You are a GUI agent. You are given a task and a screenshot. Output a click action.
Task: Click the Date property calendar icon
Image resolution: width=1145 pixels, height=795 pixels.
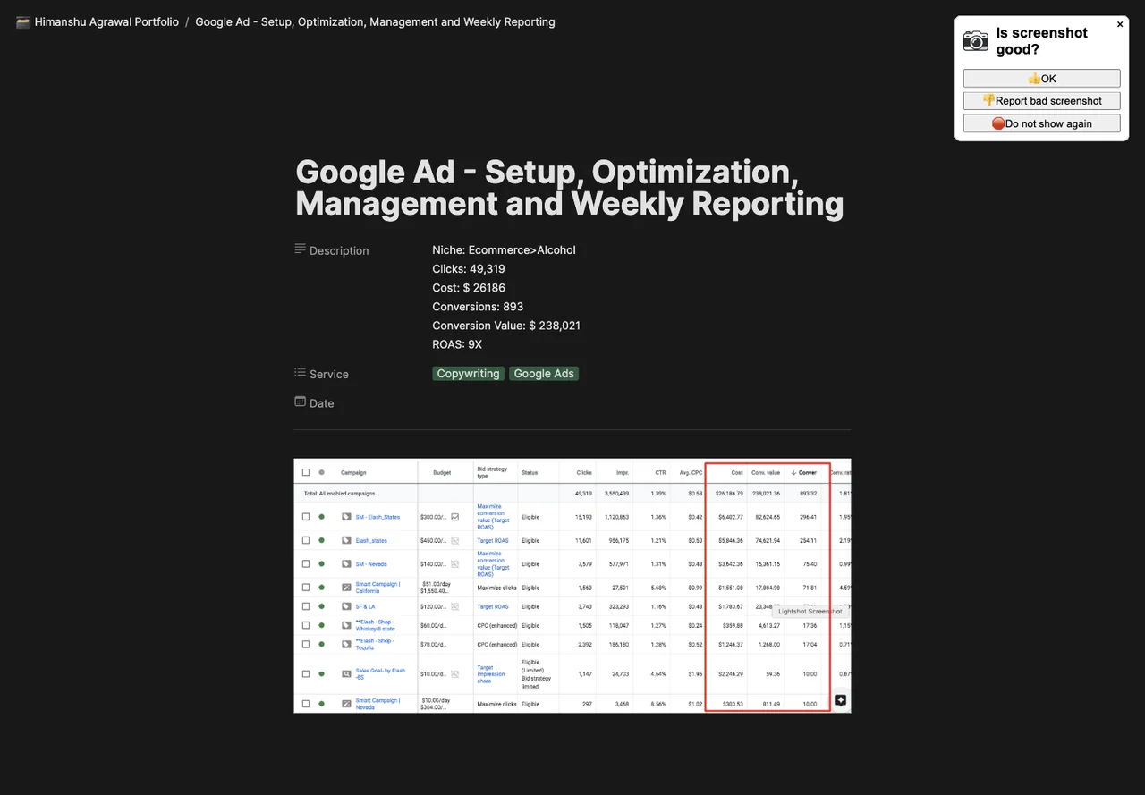(301, 402)
